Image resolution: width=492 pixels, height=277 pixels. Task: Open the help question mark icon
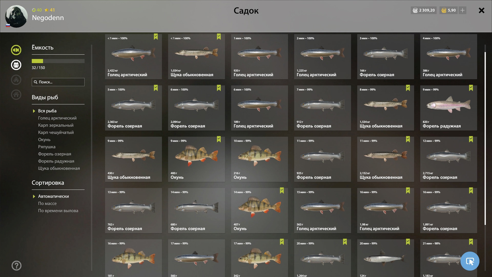pos(16,266)
